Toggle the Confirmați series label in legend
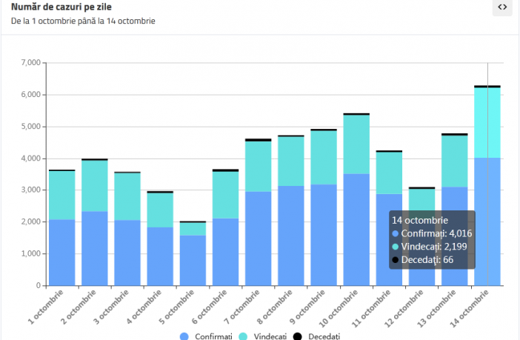 pyautogui.click(x=213, y=336)
